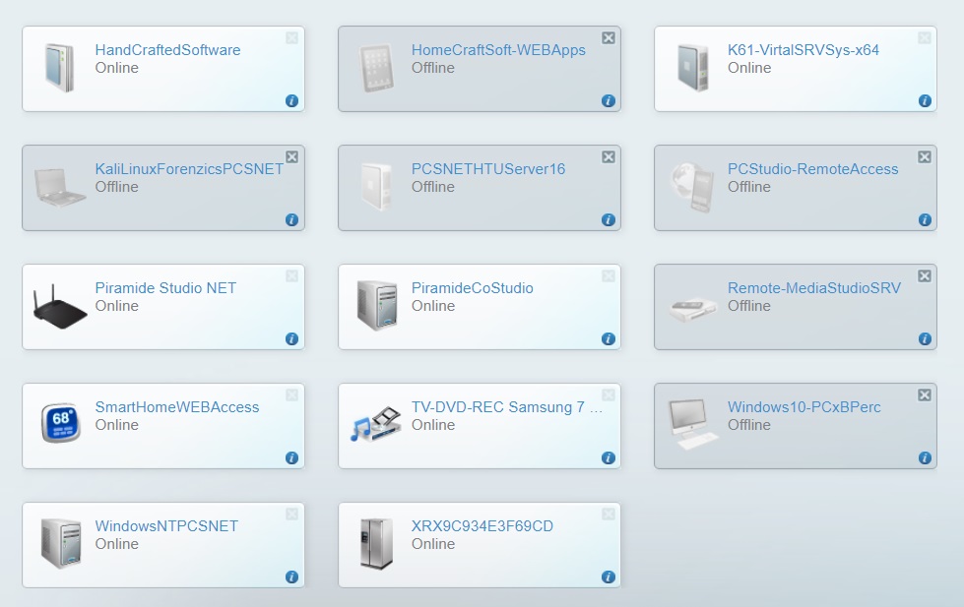This screenshot has height=607, width=964.
Task: Open info for Piramide Studio NET router
Action: click(292, 339)
